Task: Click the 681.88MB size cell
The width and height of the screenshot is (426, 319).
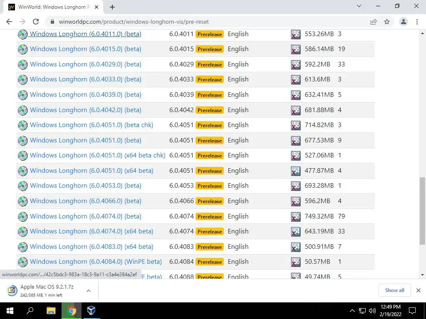Action: pyautogui.click(x=319, y=110)
